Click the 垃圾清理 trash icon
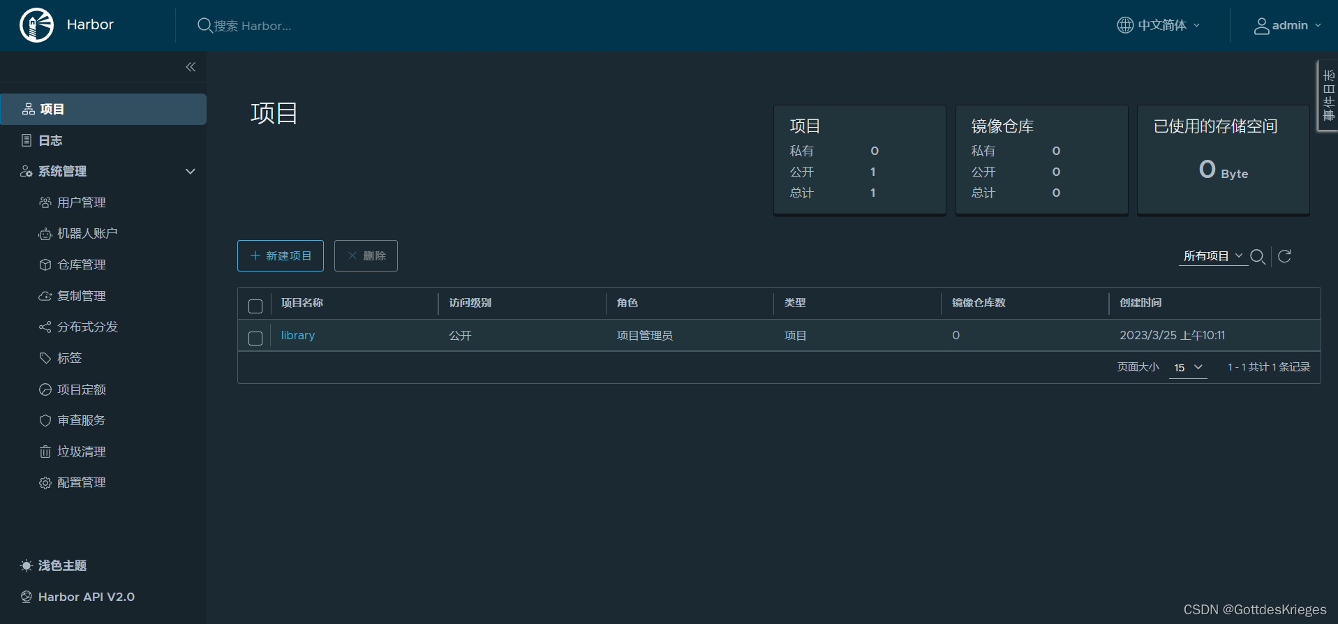The image size is (1338, 624). pyautogui.click(x=45, y=452)
